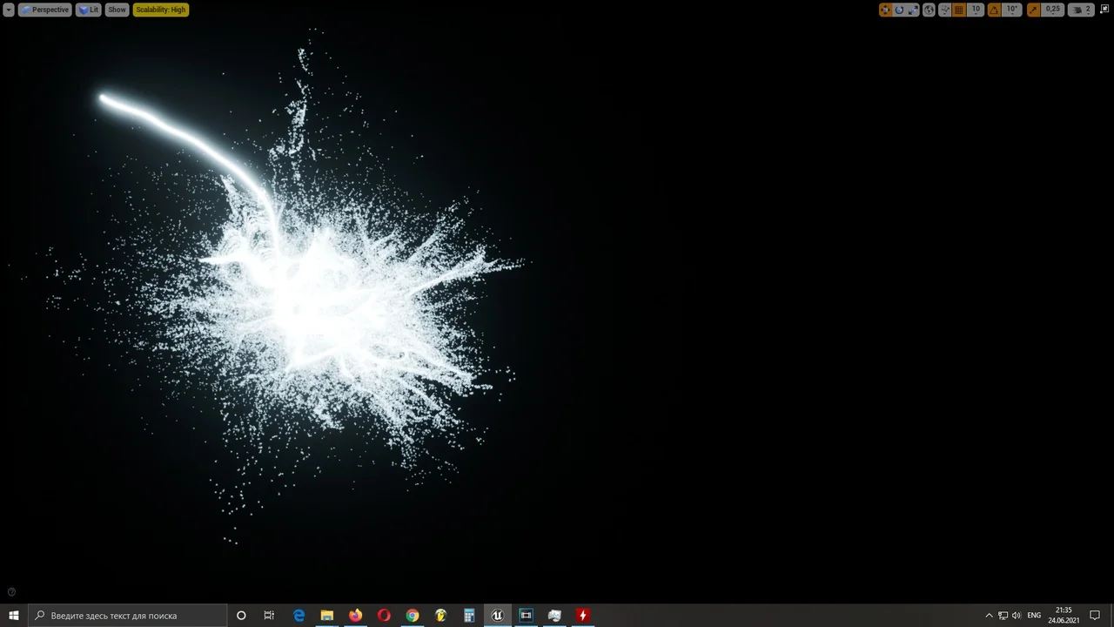Toggle scale snapping on or off
Screen dimensions: 1114x627
click(1033, 10)
